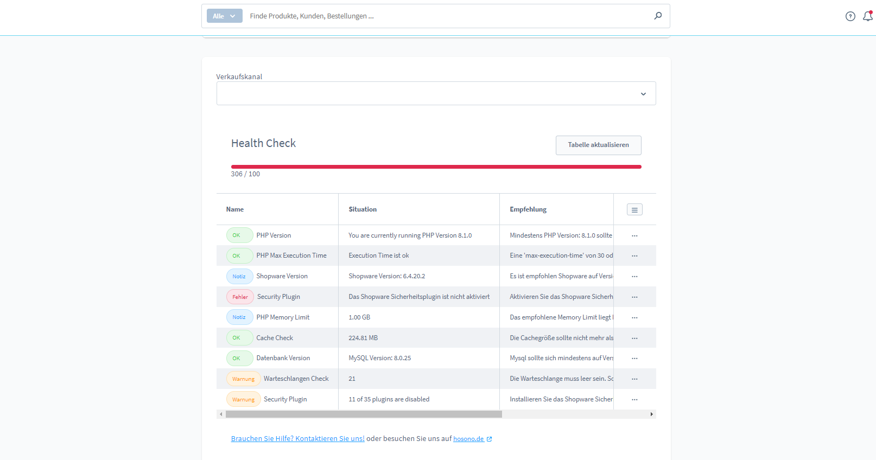Click the Fehler badge for Security Plugin

click(x=240, y=297)
